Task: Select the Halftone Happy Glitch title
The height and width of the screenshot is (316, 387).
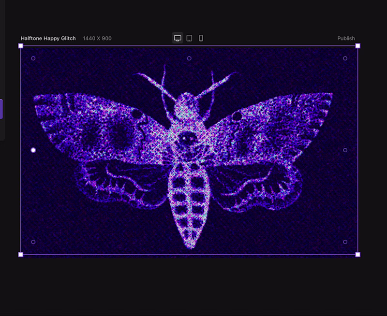Action: 48,39
